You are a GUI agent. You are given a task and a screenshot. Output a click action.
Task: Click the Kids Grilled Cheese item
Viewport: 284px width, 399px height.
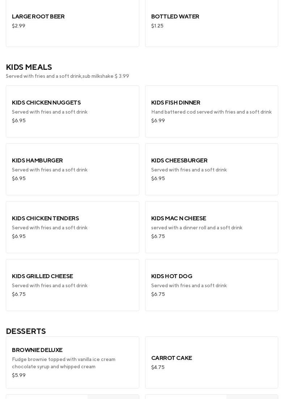pos(72,285)
